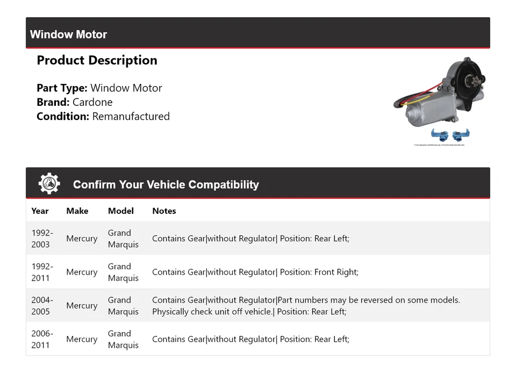This screenshot has height=373, width=516.
Task: Click Grand Marquis in the 1992-2003 row
Action: 123,239
